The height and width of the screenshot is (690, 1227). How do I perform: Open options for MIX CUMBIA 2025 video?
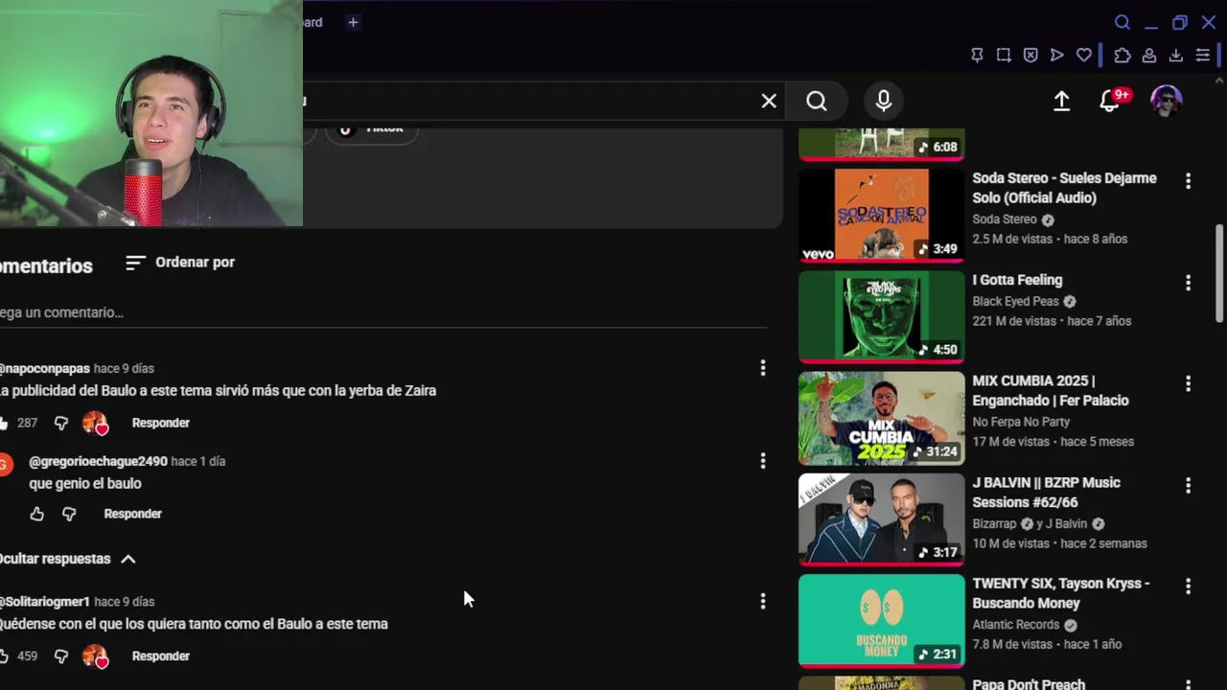(1188, 383)
